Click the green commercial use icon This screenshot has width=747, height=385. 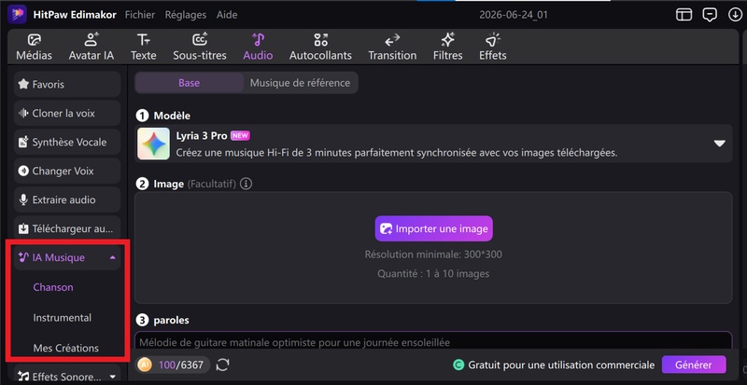click(x=458, y=365)
